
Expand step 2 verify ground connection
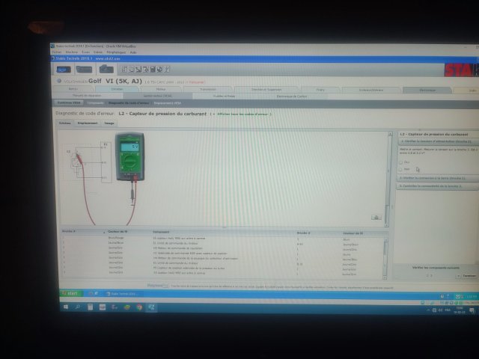pos(437,178)
